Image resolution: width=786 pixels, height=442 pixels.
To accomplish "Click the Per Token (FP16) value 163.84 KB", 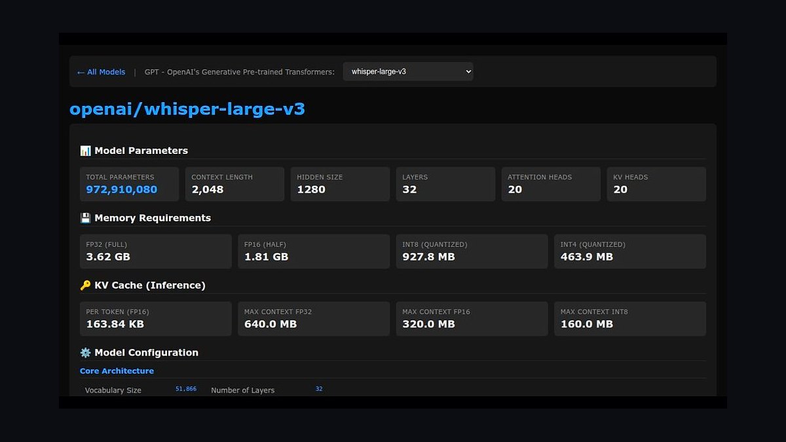I will pyautogui.click(x=115, y=324).
